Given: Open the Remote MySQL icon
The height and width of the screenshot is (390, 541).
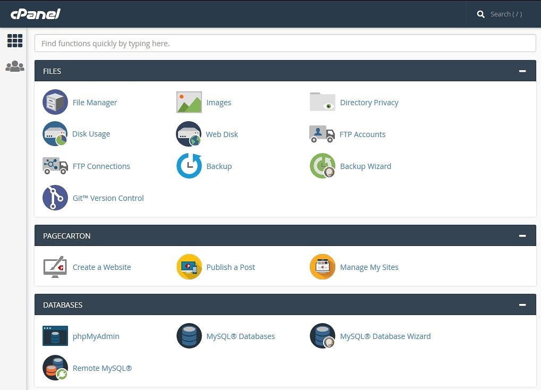Looking at the screenshot, I should tap(55, 368).
